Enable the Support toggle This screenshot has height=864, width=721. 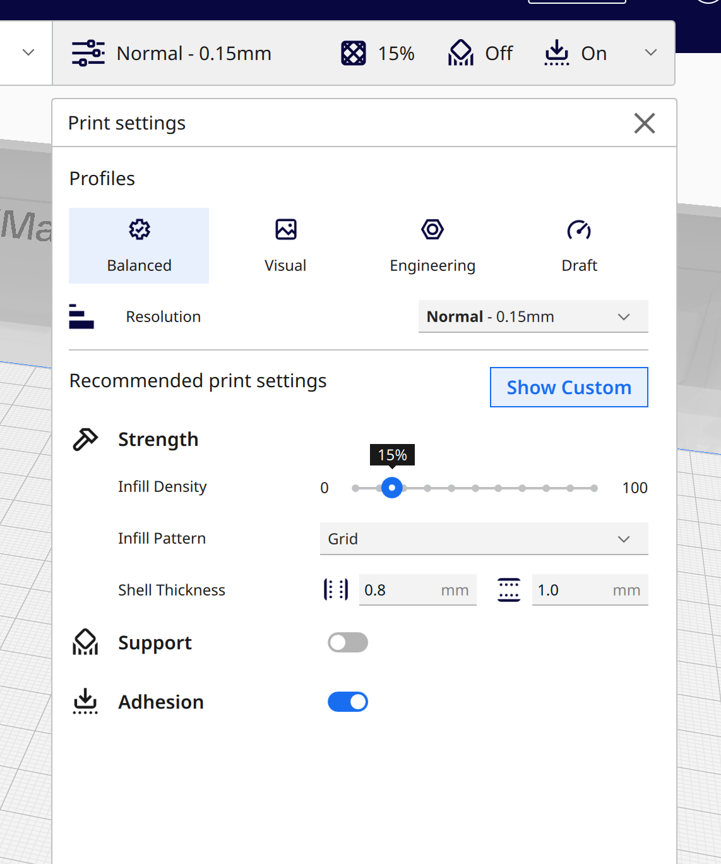click(x=348, y=642)
